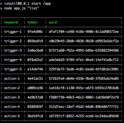Select the trigger-4 keyword text

coord(13,60)
